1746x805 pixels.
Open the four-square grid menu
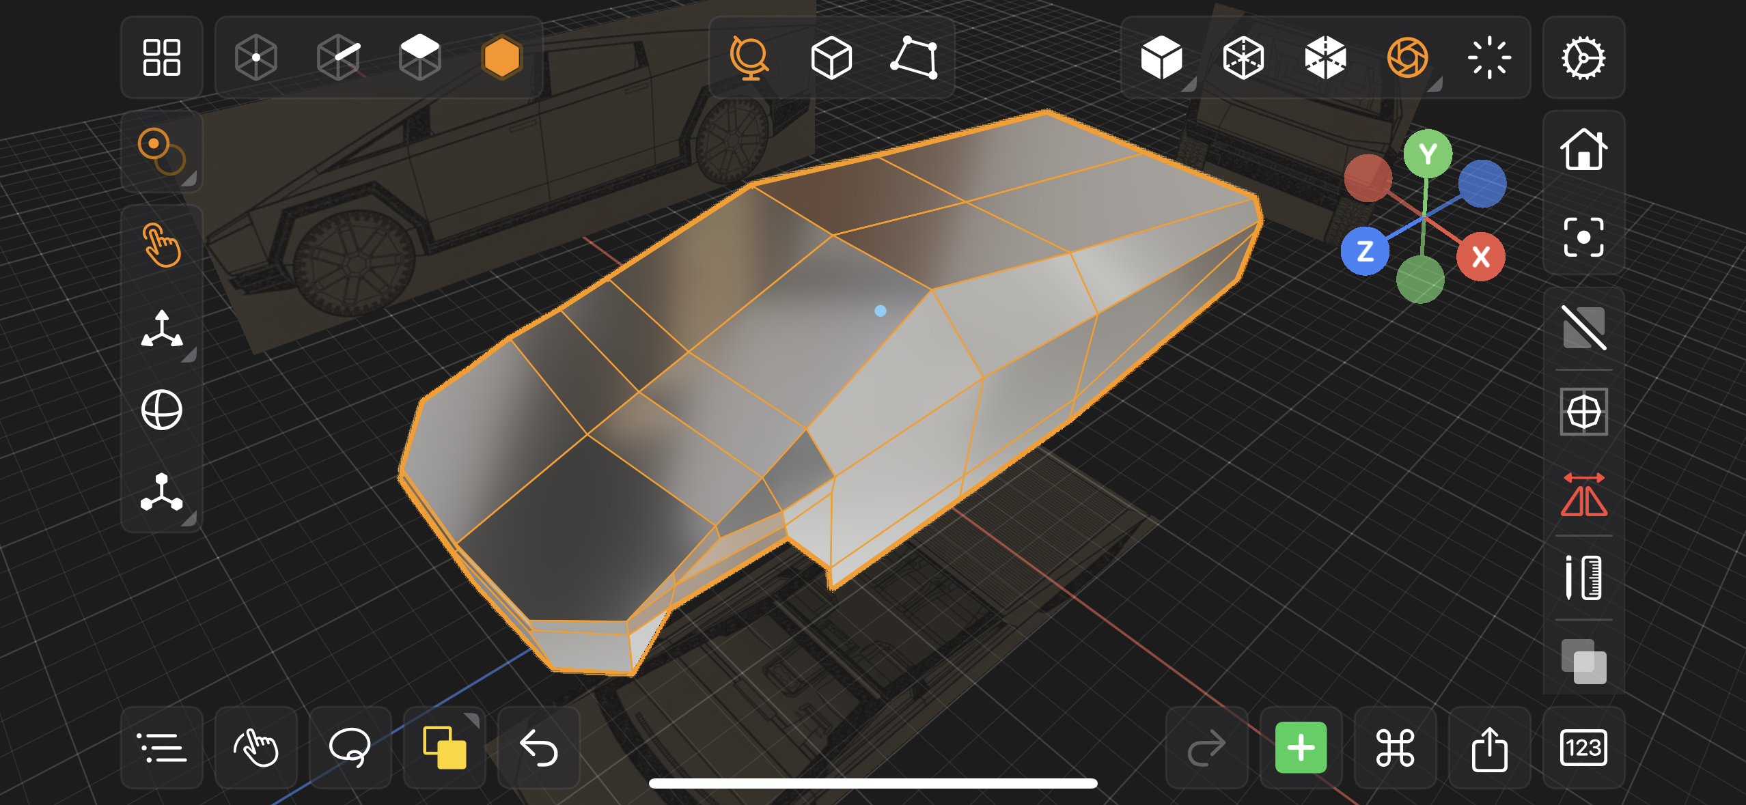(161, 57)
